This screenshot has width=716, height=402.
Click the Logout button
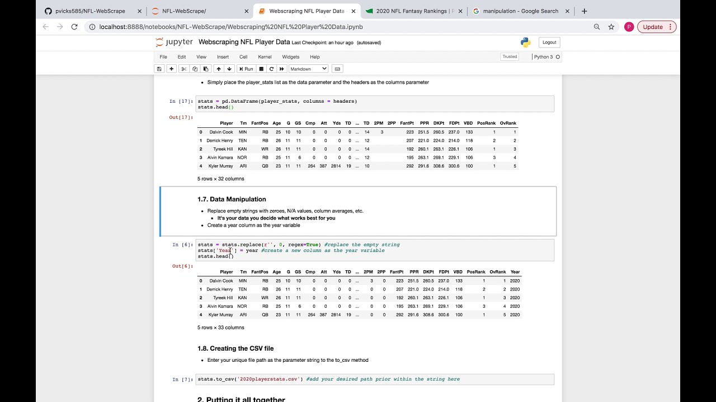pos(549,42)
